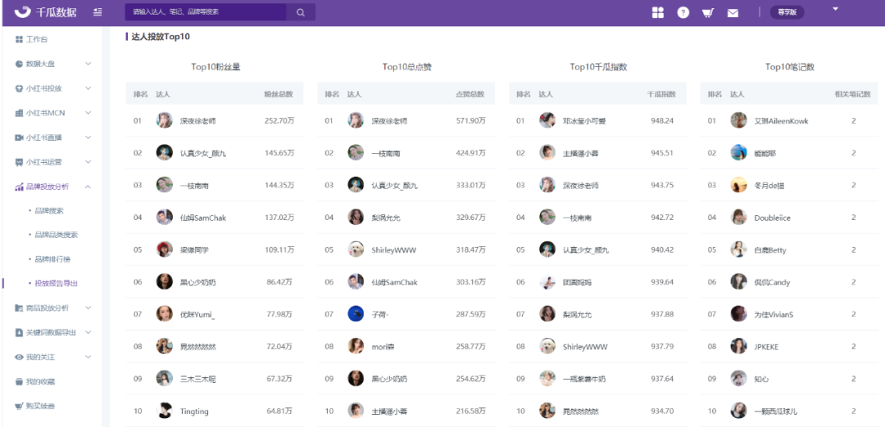
Task: Select 品牌搜索 submenu item
Action: (49, 211)
